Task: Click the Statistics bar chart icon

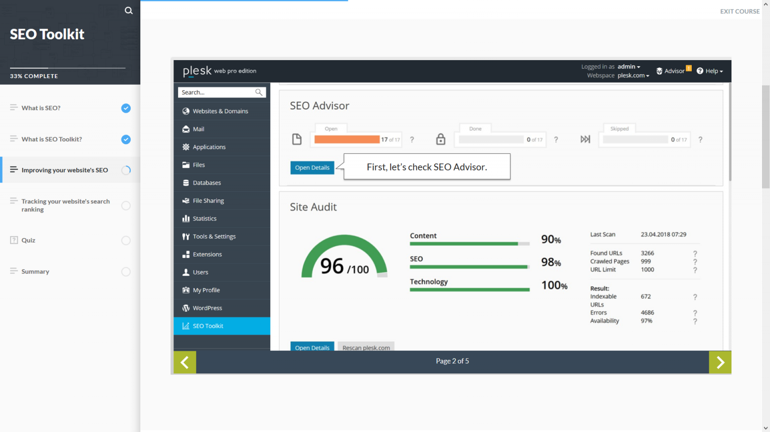Action: [186, 219]
